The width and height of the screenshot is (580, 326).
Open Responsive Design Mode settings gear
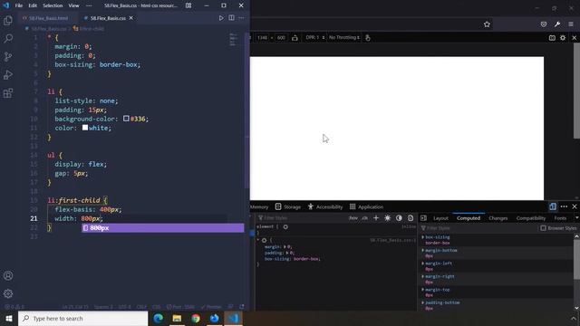point(563,38)
